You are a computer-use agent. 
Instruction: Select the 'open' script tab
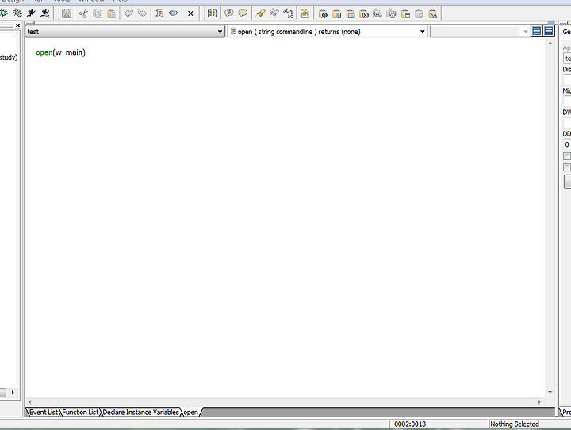click(x=190, y=413)
